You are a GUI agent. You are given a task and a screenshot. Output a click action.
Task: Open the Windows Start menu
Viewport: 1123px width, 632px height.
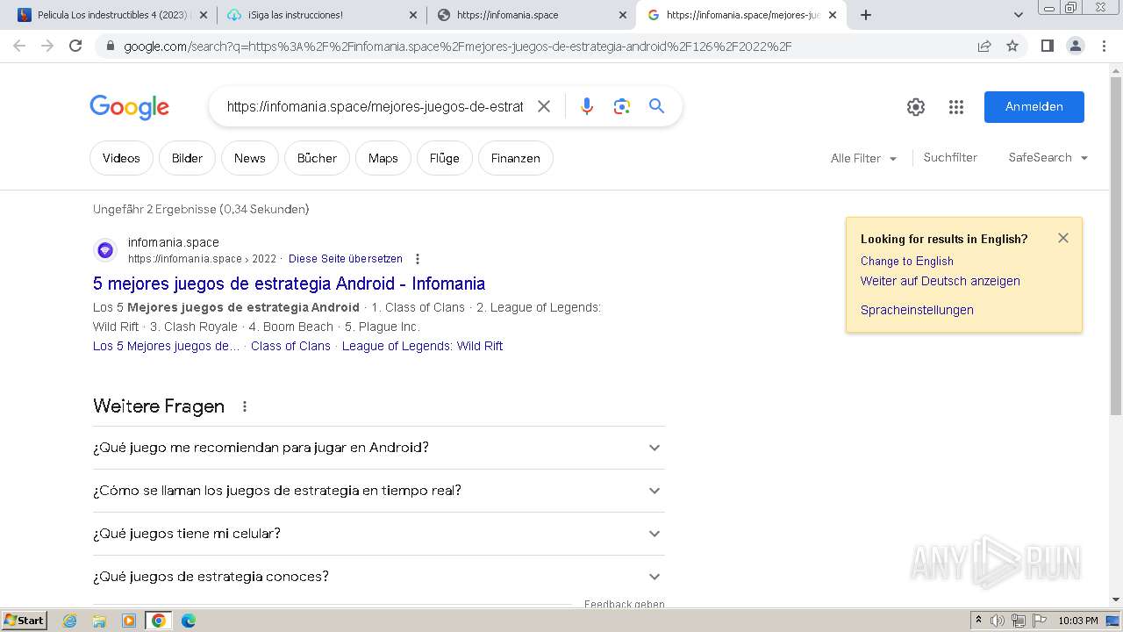[x=25, y=621]
